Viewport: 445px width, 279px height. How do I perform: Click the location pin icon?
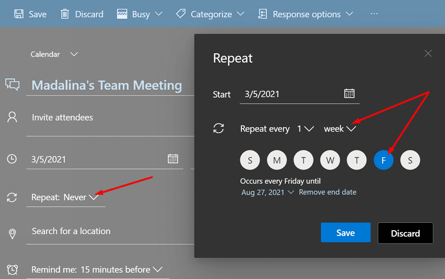12,234
